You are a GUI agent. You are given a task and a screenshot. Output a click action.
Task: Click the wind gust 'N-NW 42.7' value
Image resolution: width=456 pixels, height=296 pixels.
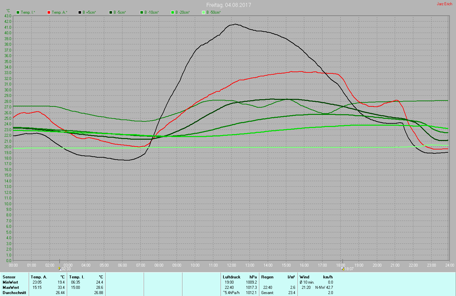[x=324, y=288]
